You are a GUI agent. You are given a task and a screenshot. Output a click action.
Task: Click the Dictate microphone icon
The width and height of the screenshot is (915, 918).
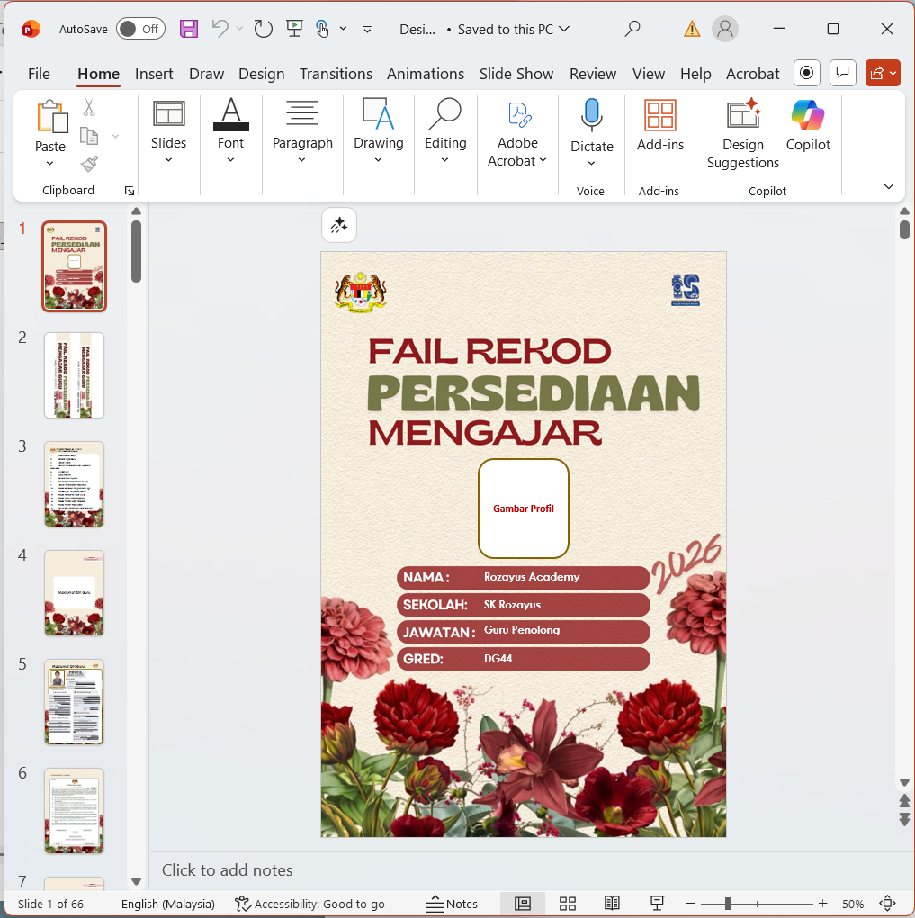590,113
